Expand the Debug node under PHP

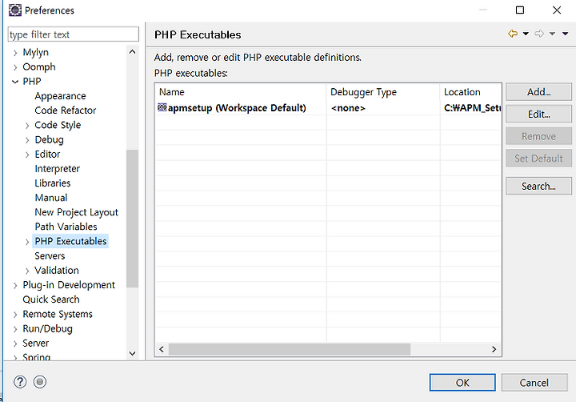coord(27,140)
